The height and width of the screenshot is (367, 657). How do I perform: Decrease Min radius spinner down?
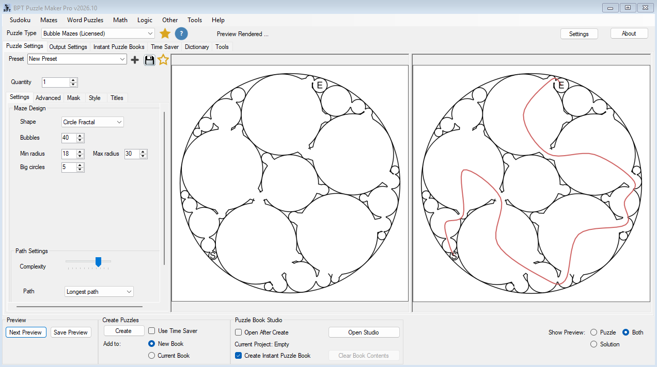(x=80, y=156)
